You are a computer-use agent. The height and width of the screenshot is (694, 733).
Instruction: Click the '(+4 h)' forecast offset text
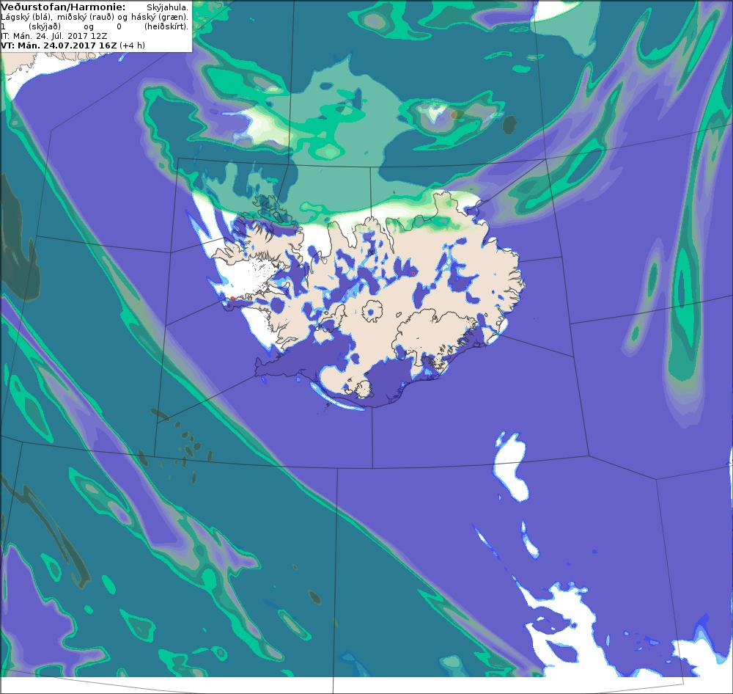click(132, 45)
